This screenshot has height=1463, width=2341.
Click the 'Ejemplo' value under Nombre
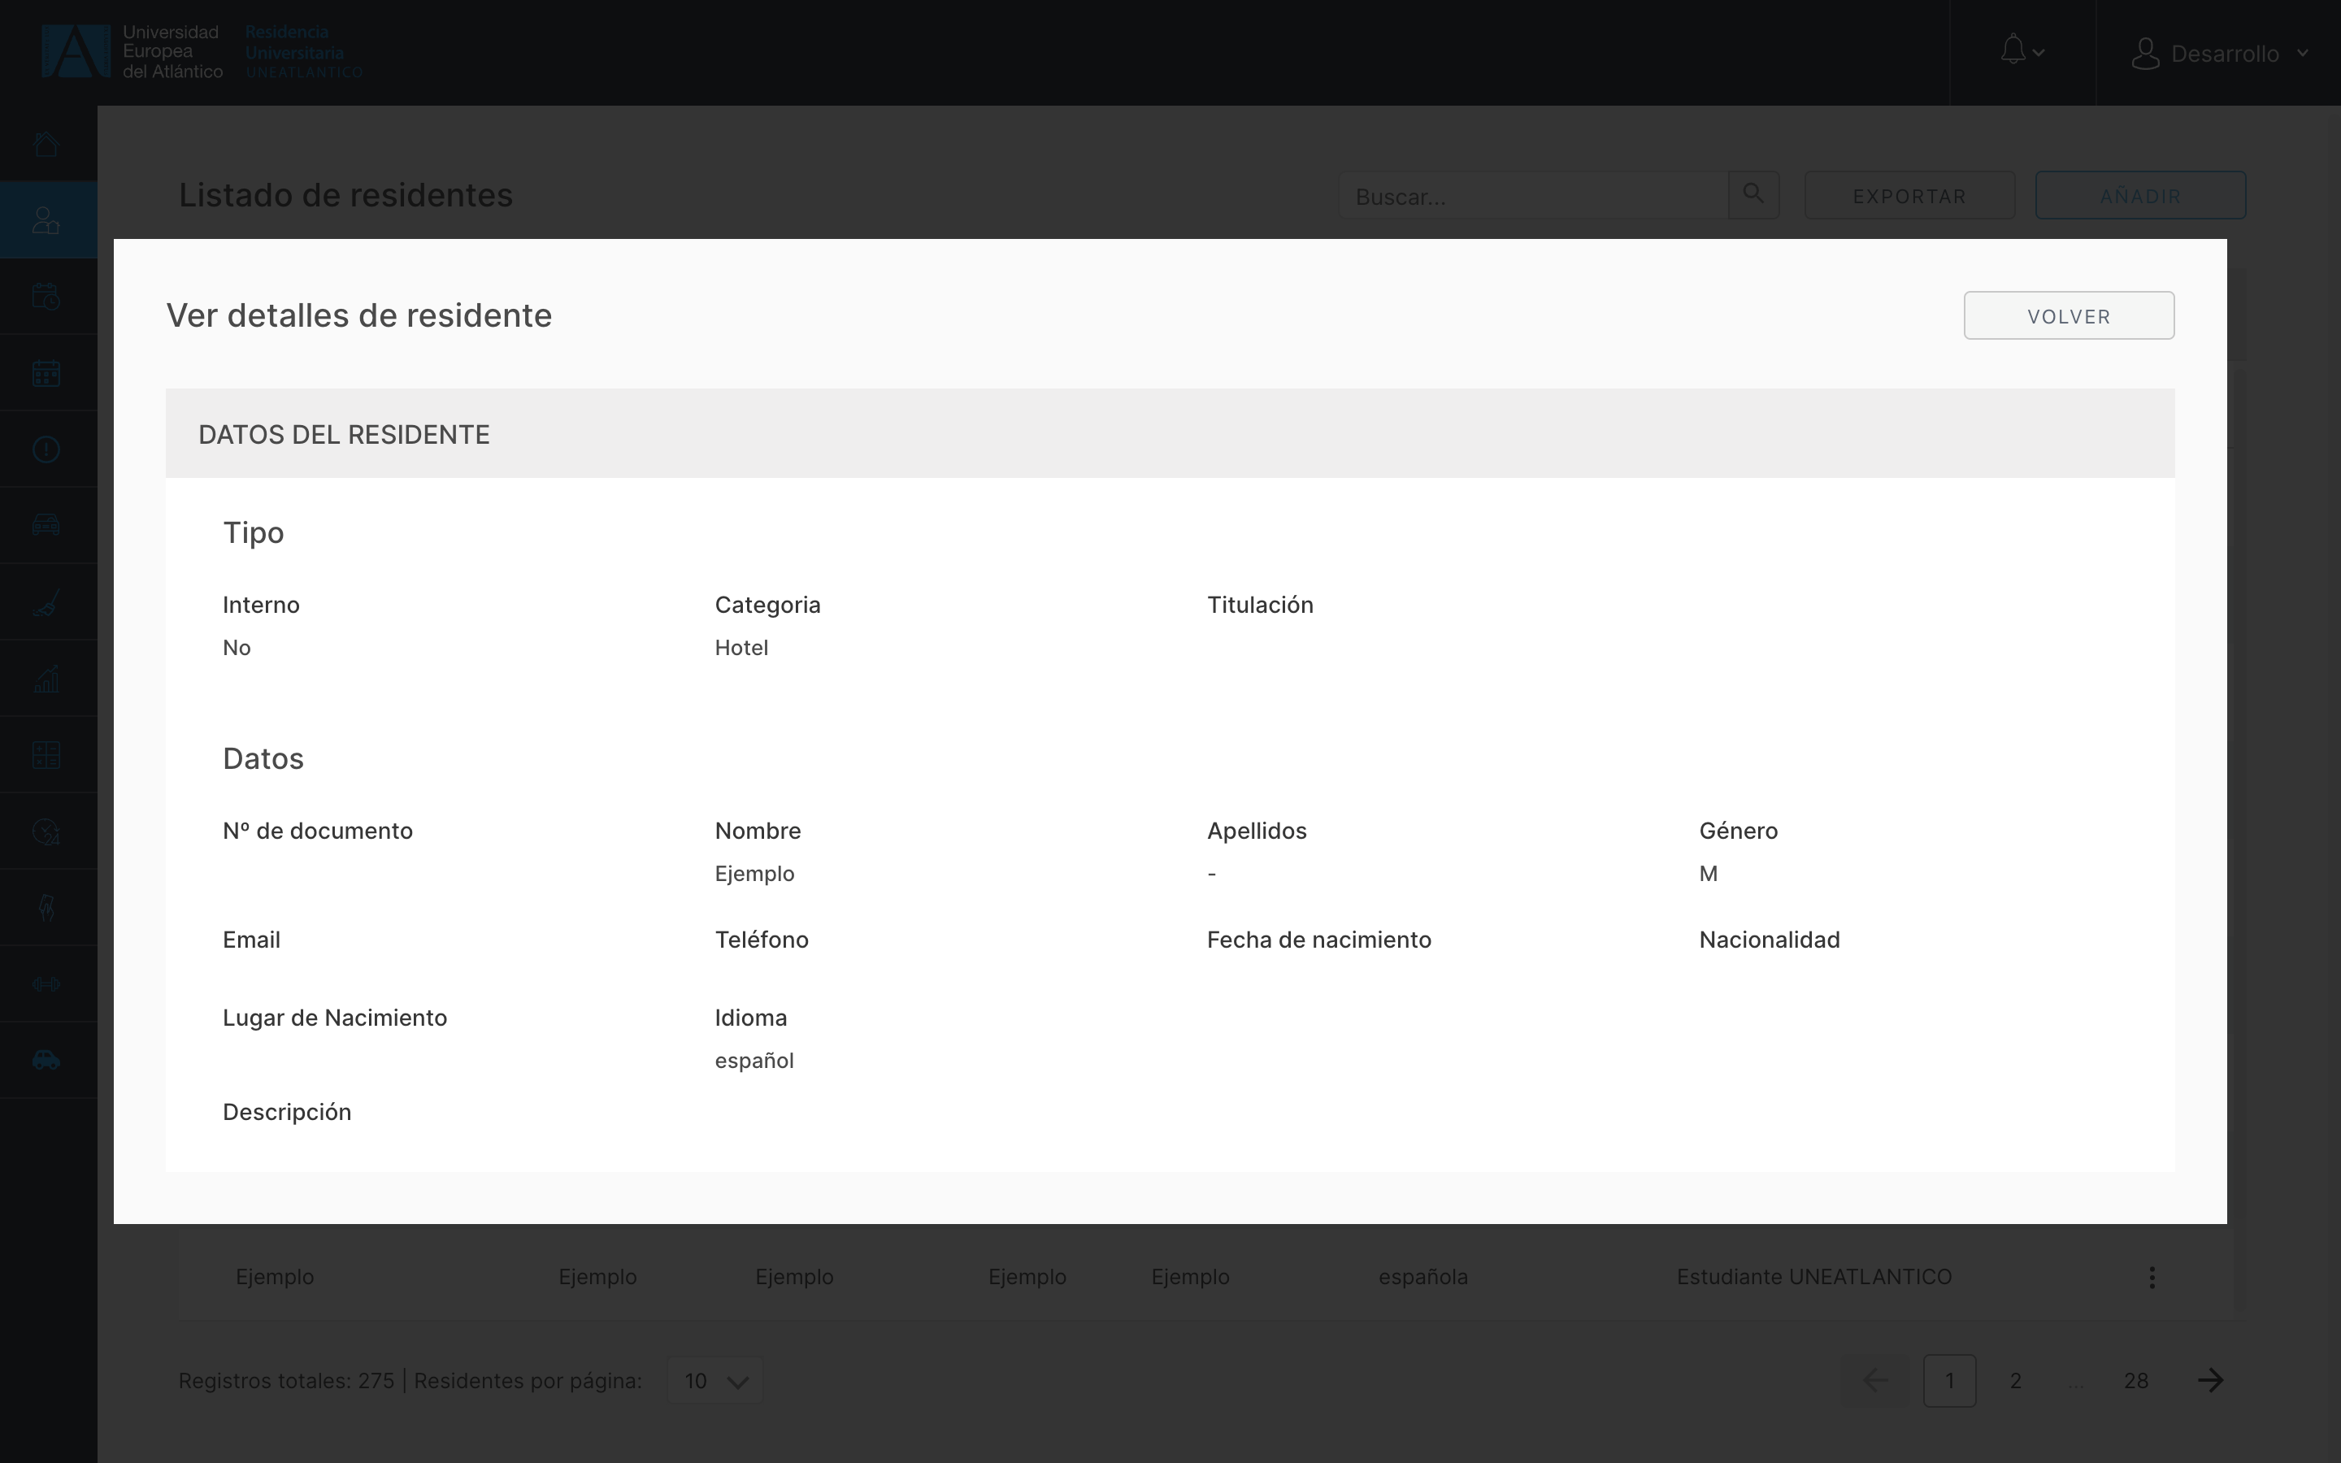(754, 874)
